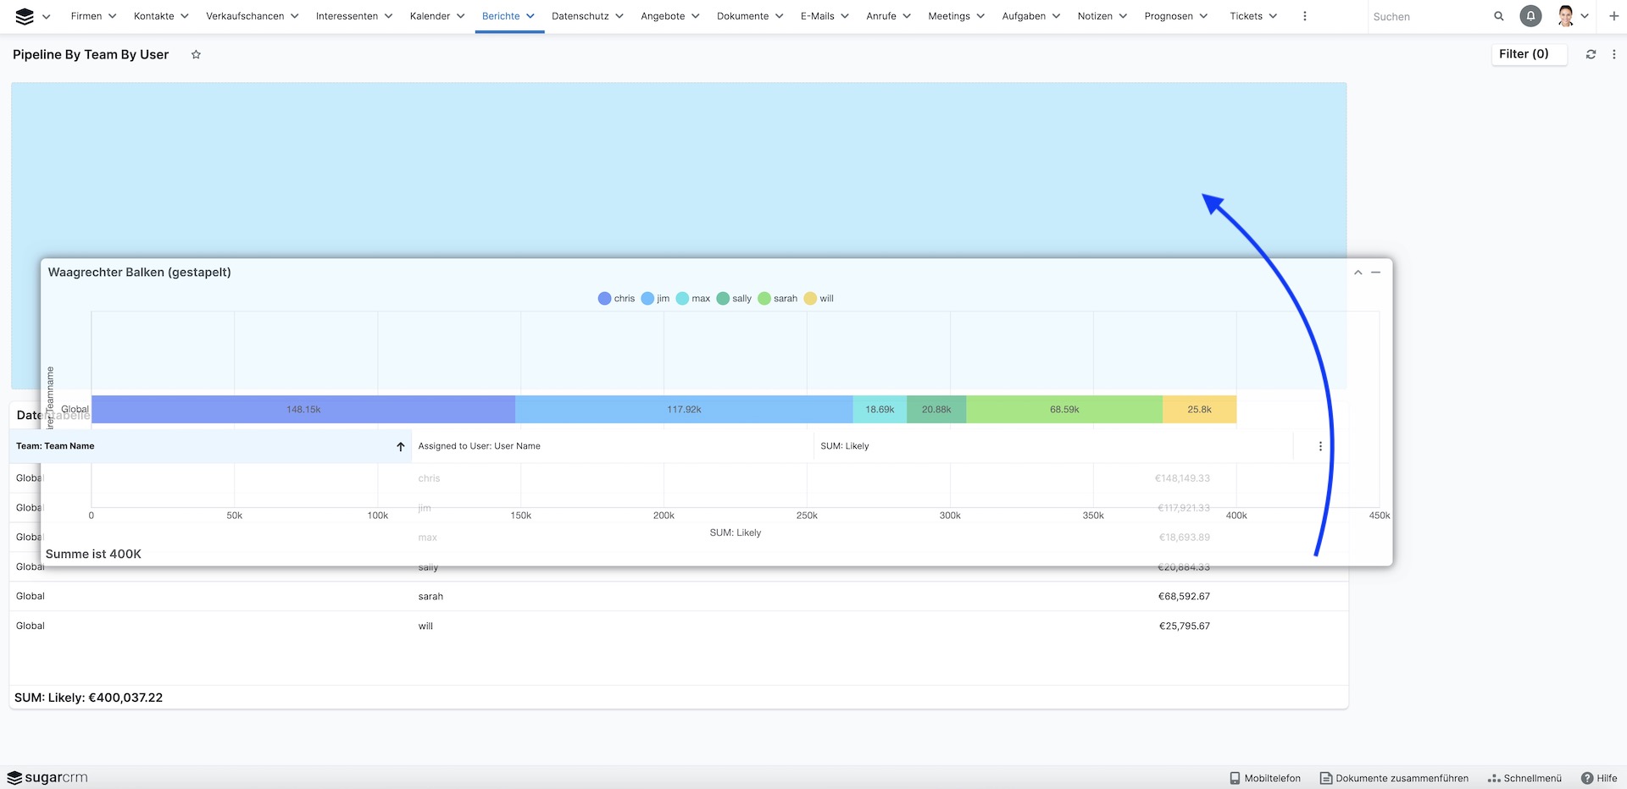The image size is (1627, 789).
Task: Toggle will series in chart legend
Action: coord(819,299)
